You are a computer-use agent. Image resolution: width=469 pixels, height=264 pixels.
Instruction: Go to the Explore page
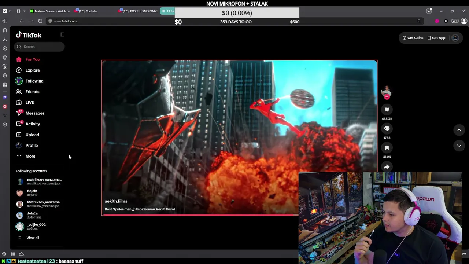coord(28,70)
